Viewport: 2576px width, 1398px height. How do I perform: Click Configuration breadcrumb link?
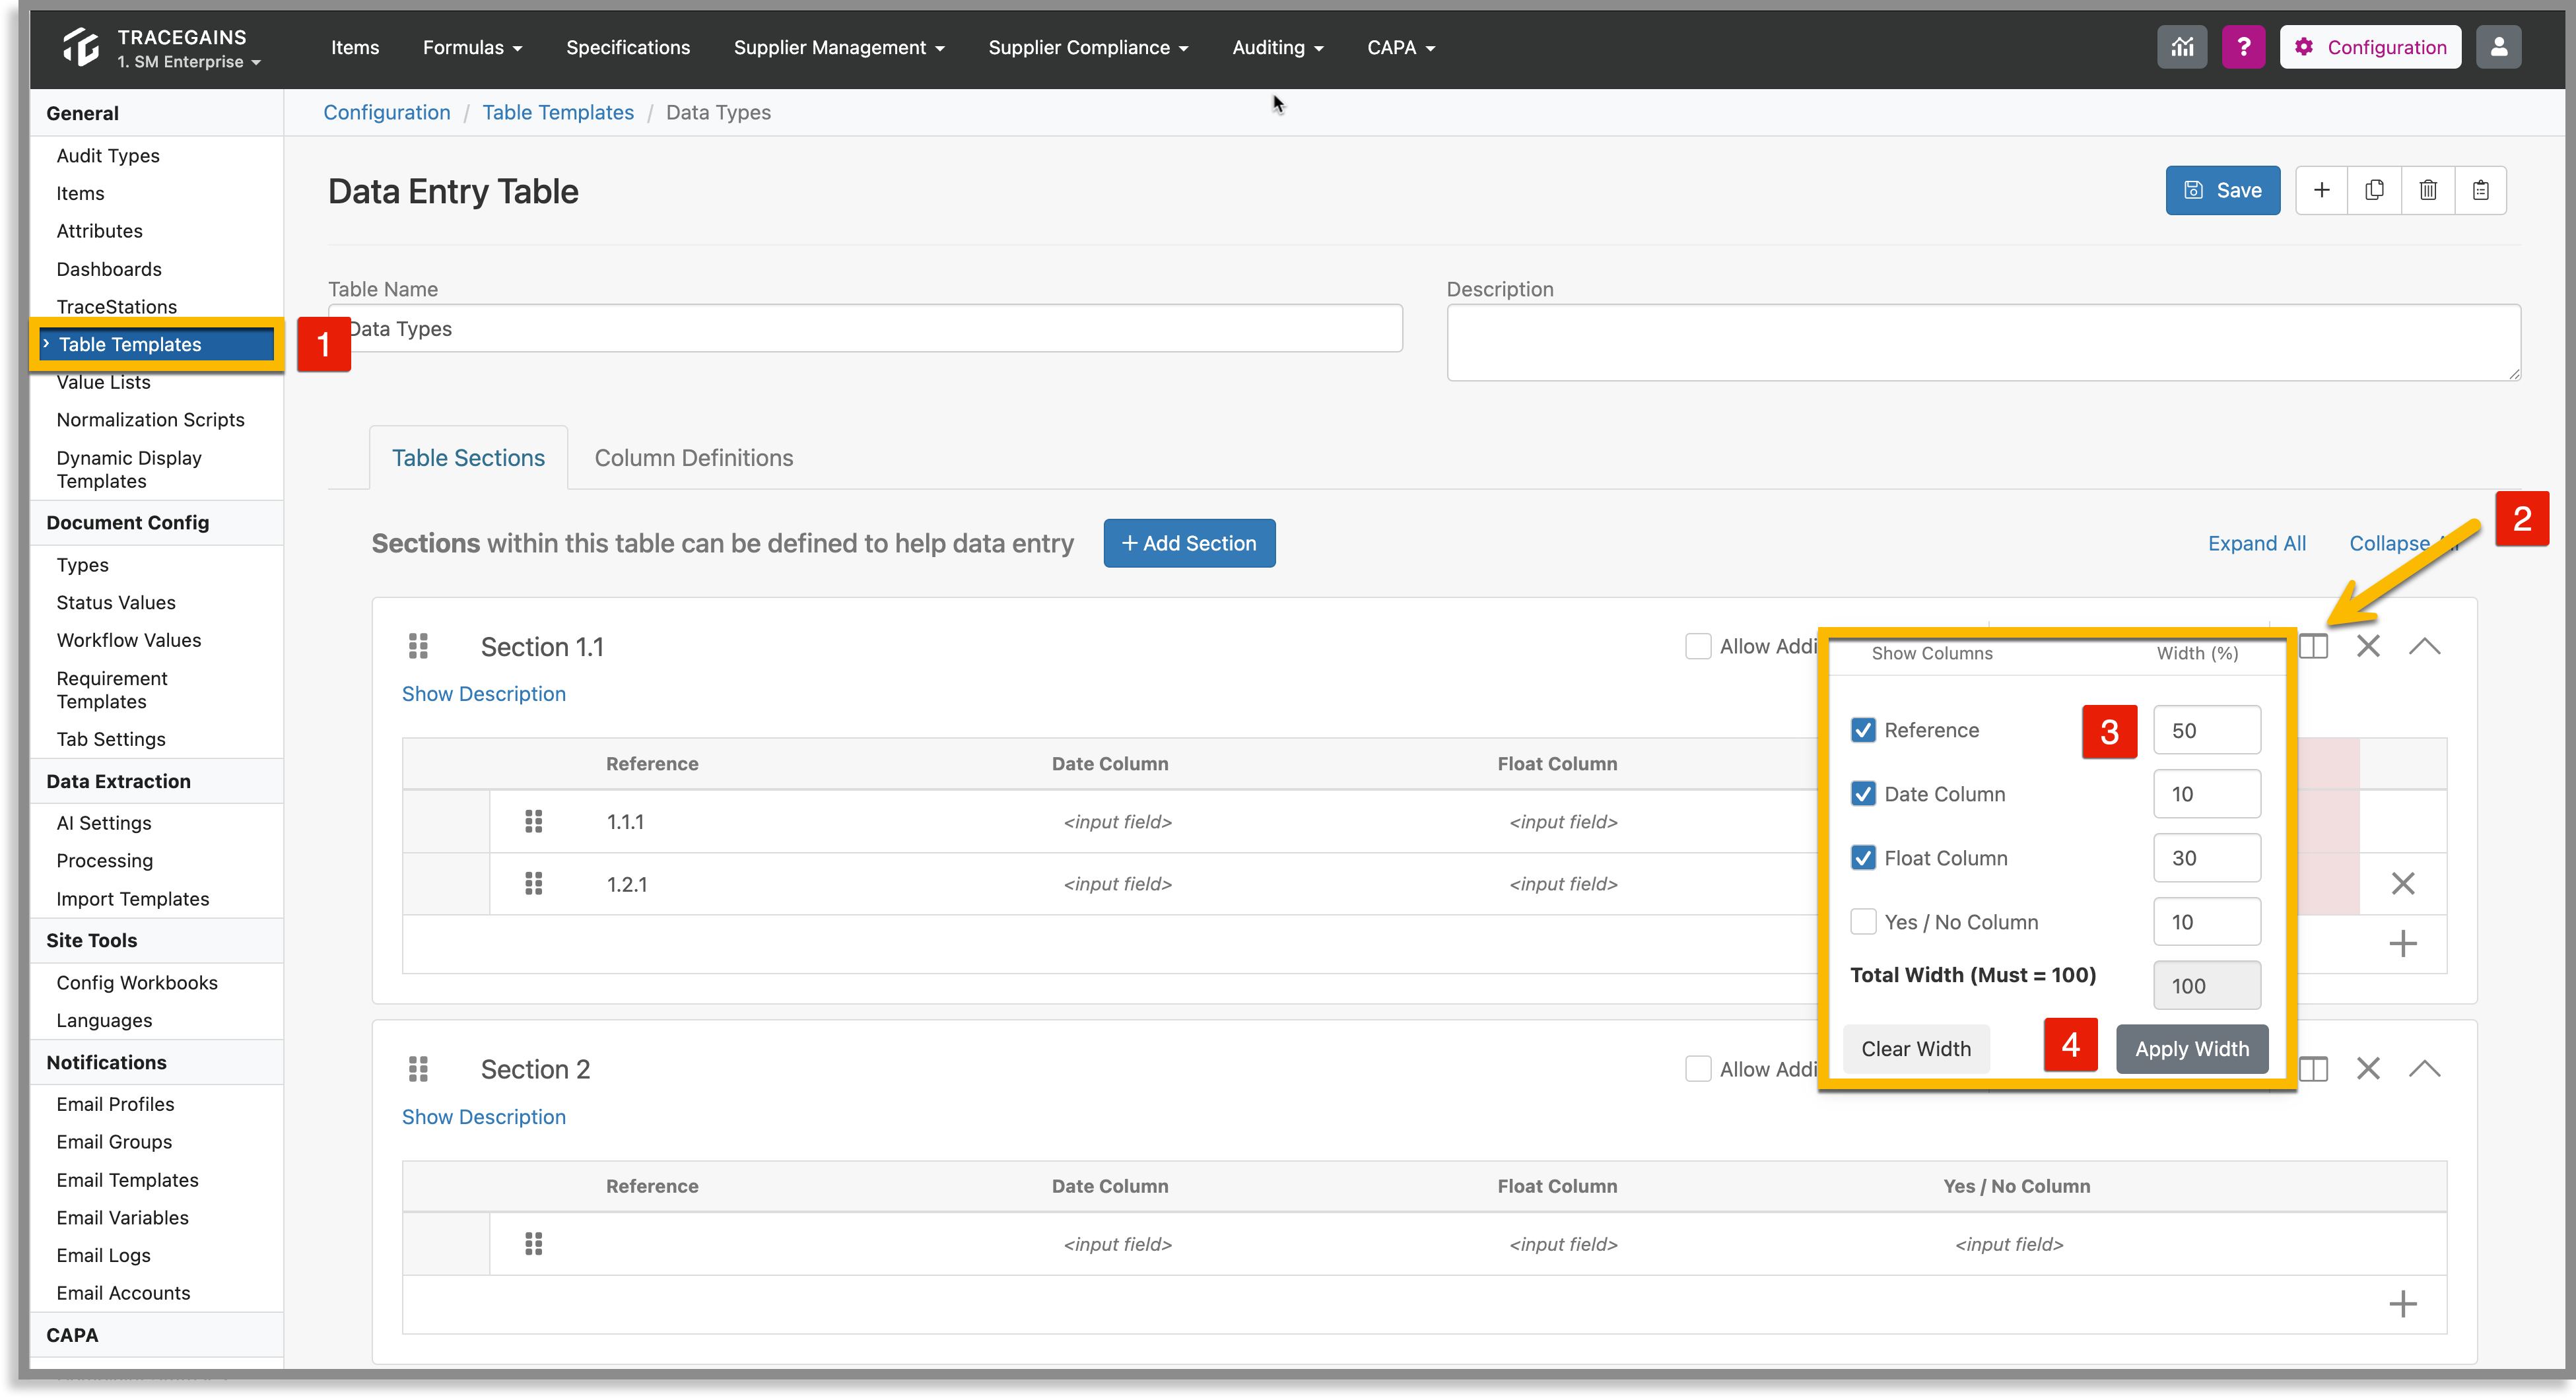387,112
